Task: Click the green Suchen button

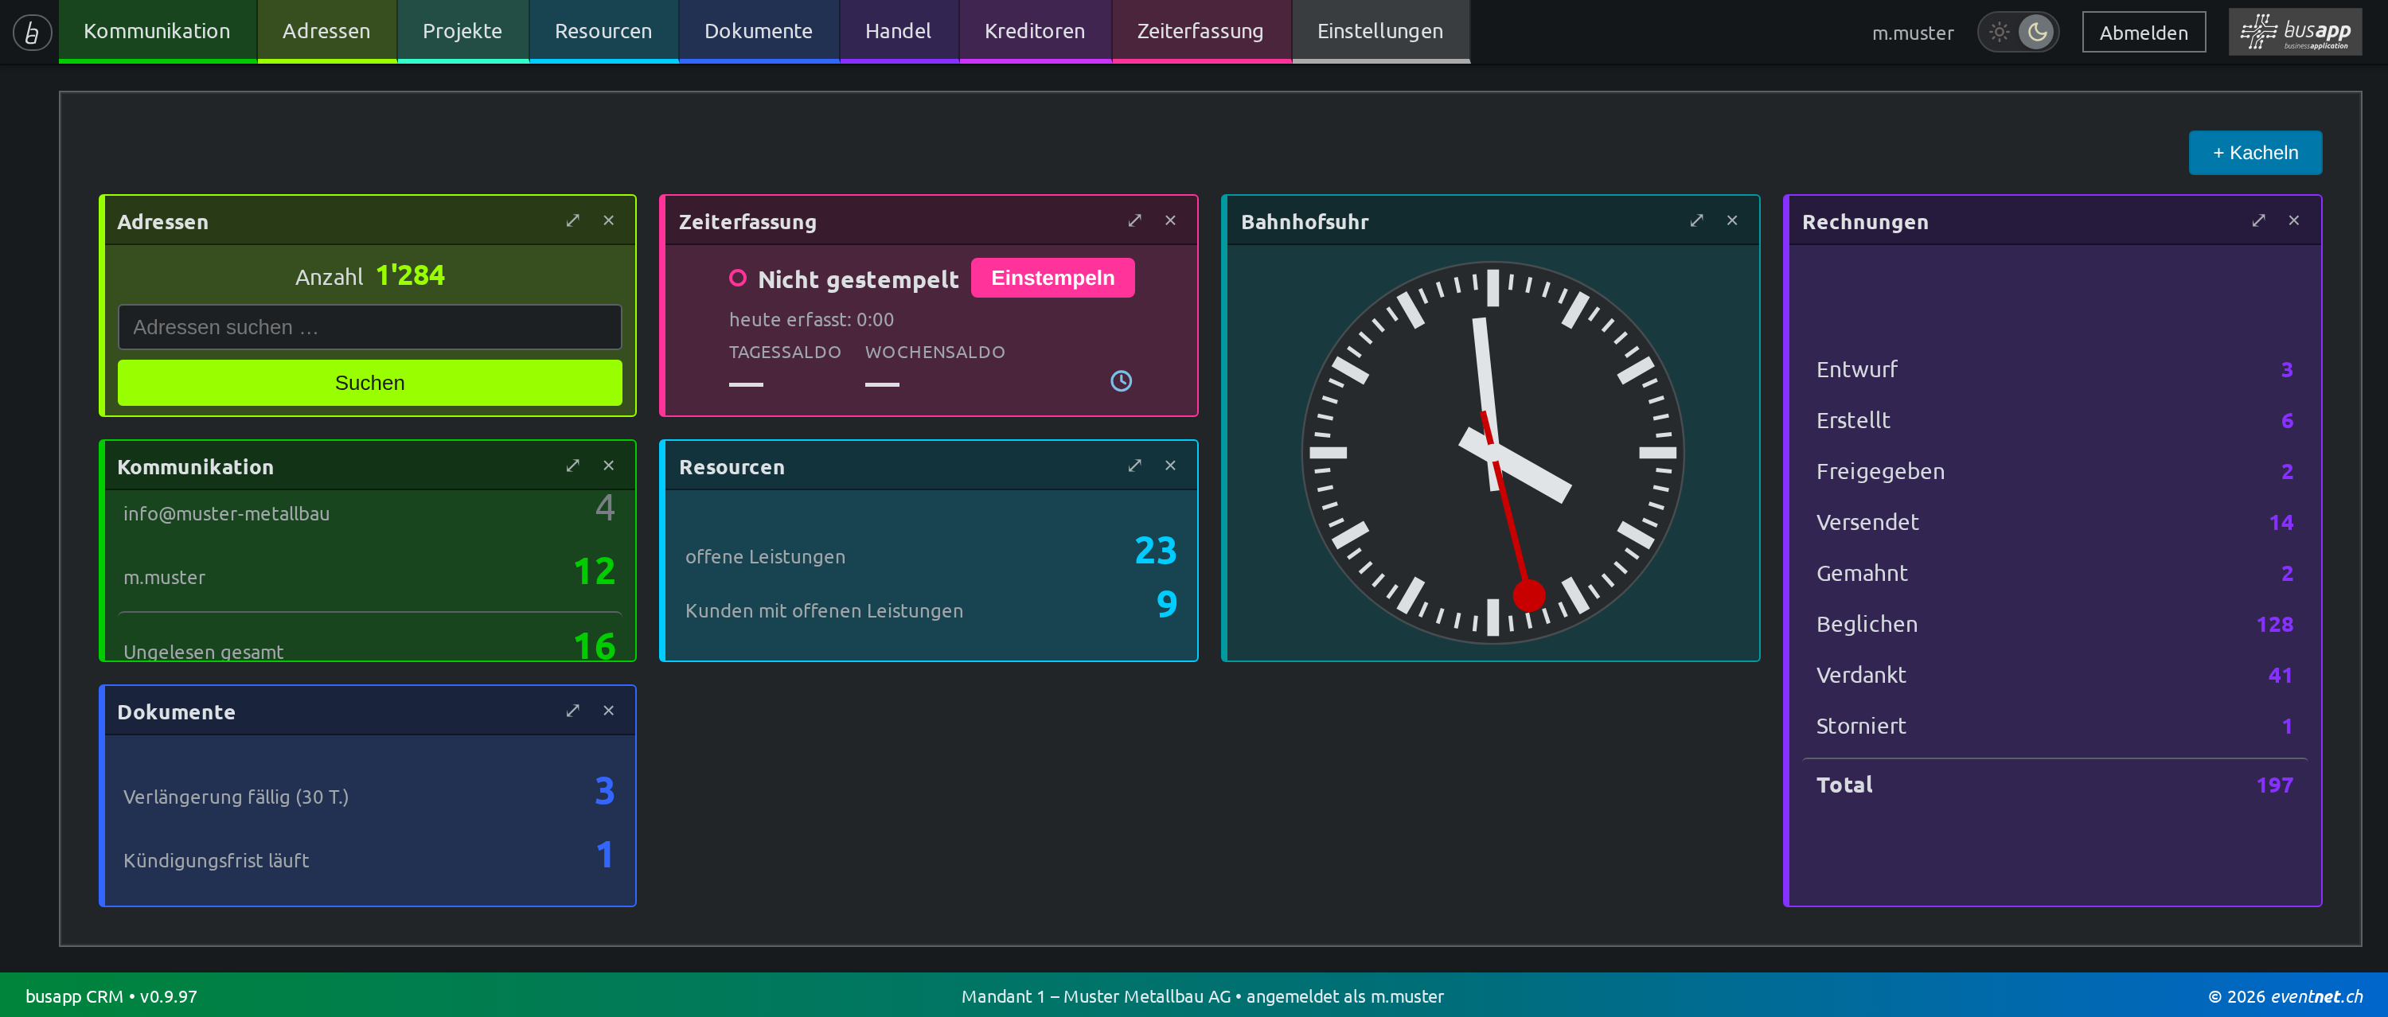Action: (x=370, y=383)
